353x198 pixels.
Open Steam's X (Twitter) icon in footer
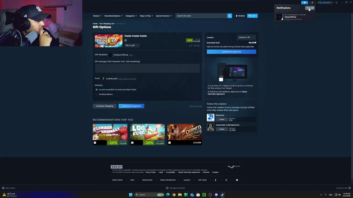click(x=226, y=180)
